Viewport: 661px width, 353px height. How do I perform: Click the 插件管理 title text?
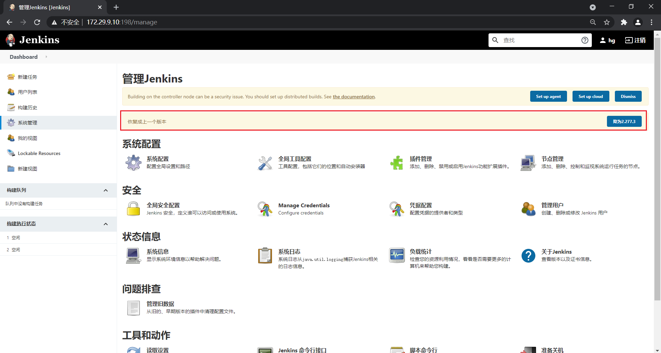pos(421,159)
